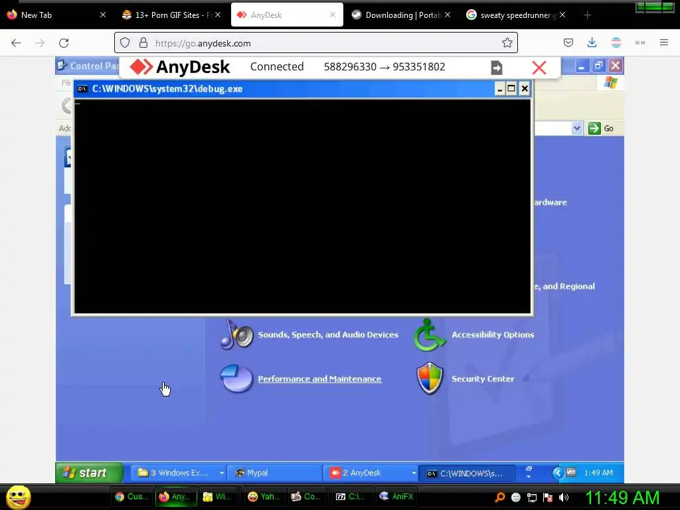Bookmark this page with the star
This screenshot has width=680, height=510.
(x=507, y=42)
